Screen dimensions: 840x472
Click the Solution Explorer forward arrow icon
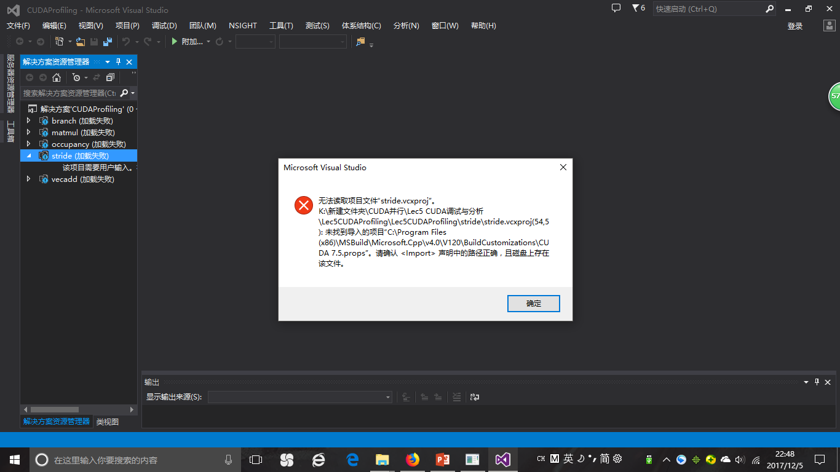[x=43, y=77]
